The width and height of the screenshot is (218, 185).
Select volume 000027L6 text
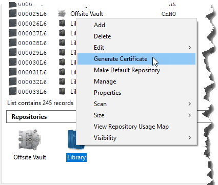[x=32, y=33]
